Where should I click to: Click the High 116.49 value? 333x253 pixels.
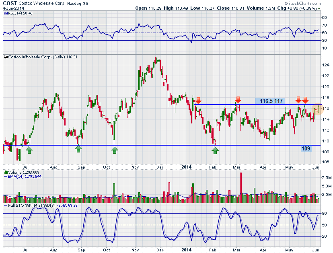click(176, 8)
